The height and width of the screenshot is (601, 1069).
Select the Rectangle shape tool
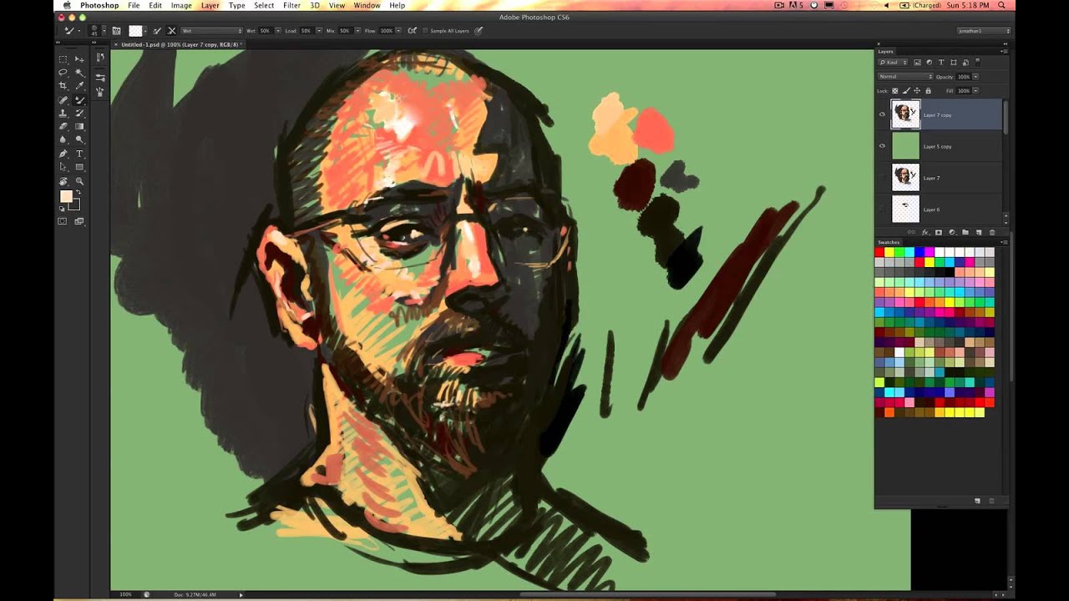tap(79, 167)
